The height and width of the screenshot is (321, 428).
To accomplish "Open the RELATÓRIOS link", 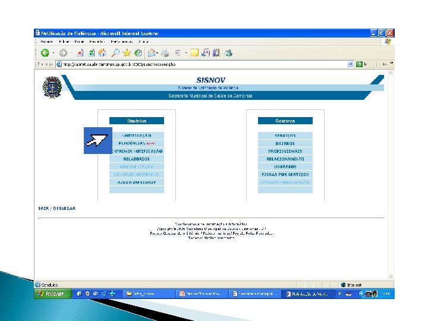I will pyautogui.click(x=137, y=159).
